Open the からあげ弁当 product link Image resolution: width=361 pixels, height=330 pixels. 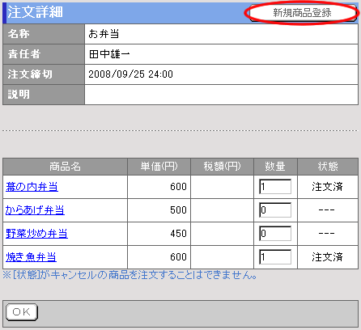coord(35,210)
